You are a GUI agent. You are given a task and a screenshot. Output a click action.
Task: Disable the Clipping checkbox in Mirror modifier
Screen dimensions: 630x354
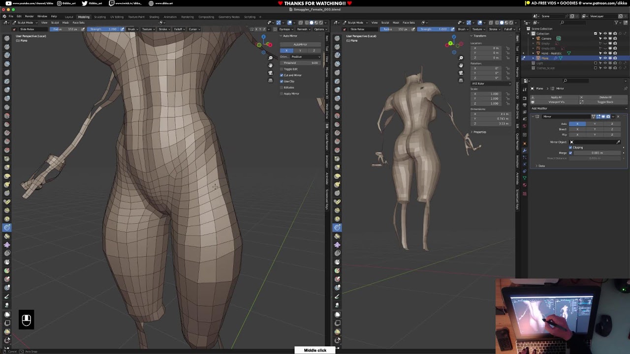570,147
